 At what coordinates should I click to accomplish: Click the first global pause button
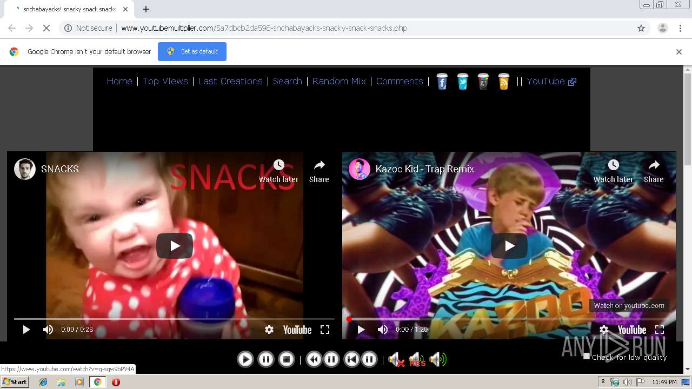266,359
